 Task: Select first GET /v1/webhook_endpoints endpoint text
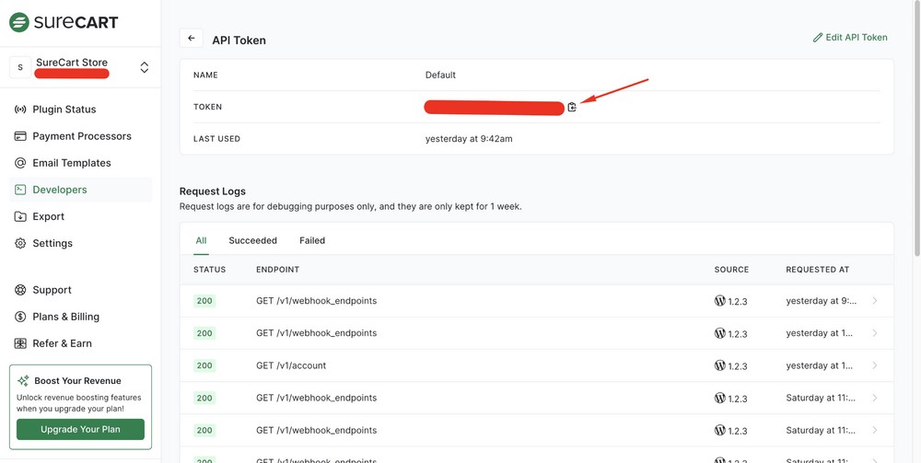[x=317, y=300]
